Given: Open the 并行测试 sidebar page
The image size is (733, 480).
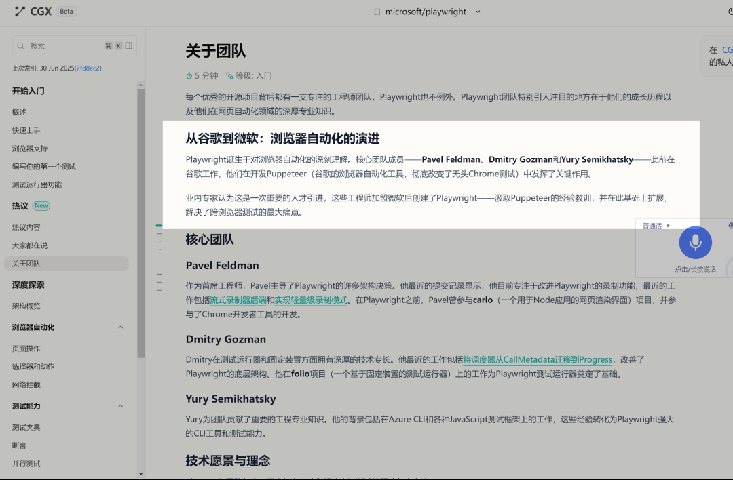Looking at the screenshot, I should click(26, 464).
